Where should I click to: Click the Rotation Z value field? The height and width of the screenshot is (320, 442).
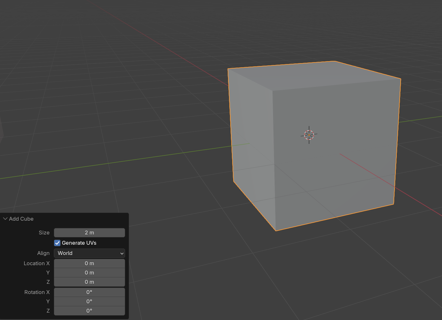(x=89, y=311)
